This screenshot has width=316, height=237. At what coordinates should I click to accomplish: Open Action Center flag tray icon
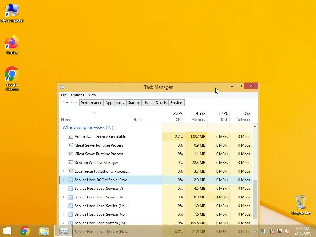pyautogui.click(x=272, y=231)
